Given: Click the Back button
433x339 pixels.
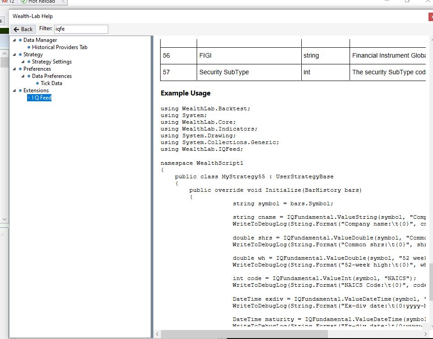Looking at the screenshot, I should click(23, 29).
